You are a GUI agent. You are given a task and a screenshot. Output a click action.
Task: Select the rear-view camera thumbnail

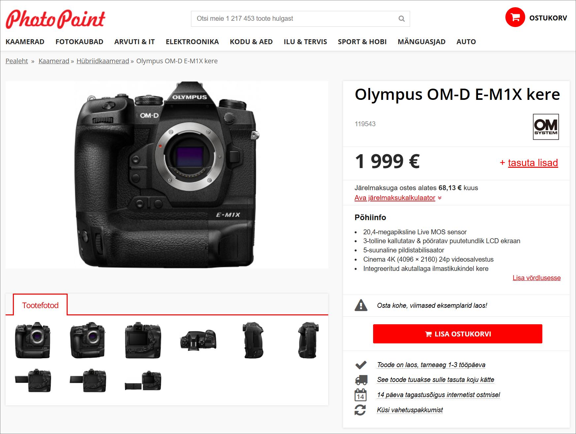click(x=143, y=340)
